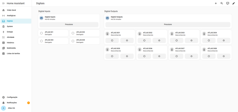Turn on ATLAS DO7 with power button

191,56
